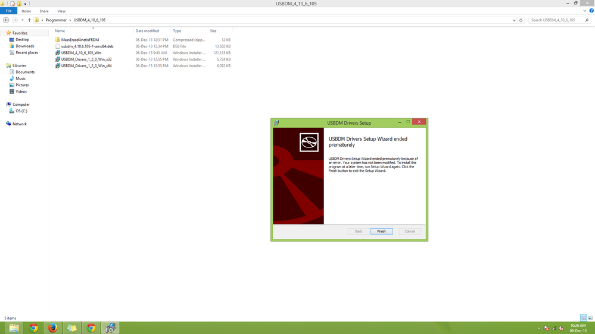Open Desktop in the navigation pane
This screenshot has width=595, height=334.
(x=23, y=39)
